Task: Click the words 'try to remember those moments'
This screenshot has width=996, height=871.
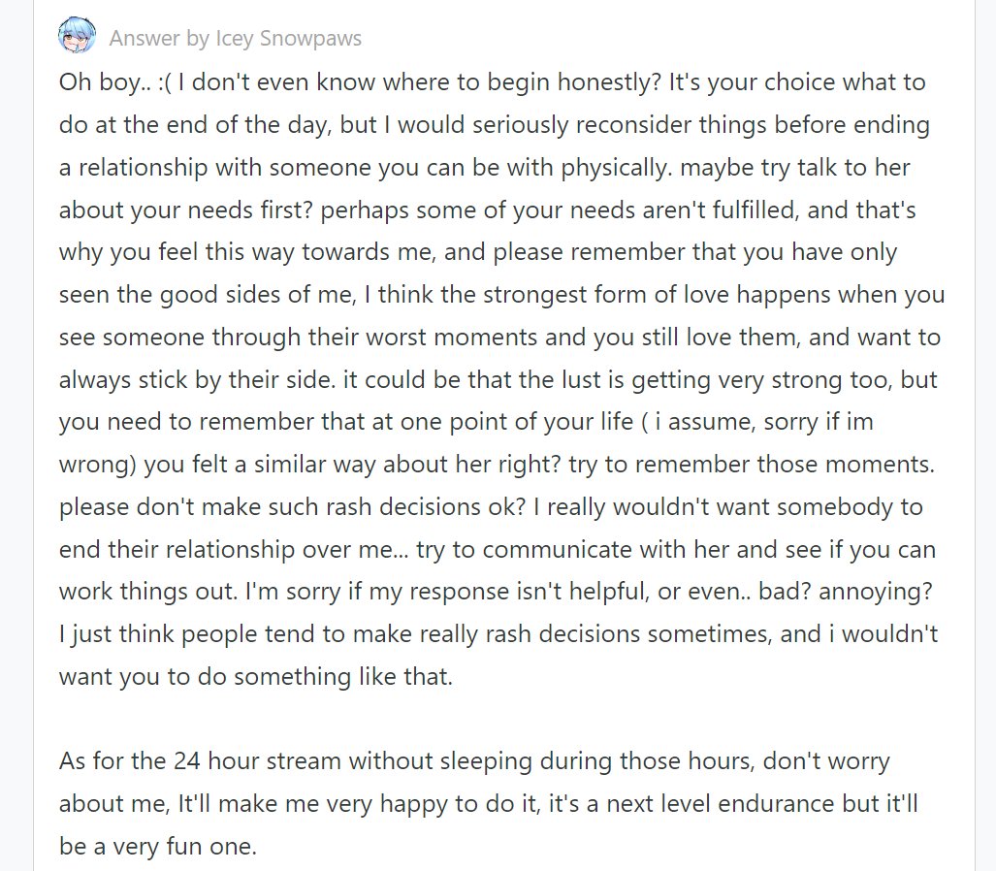Action: [752, 465]
